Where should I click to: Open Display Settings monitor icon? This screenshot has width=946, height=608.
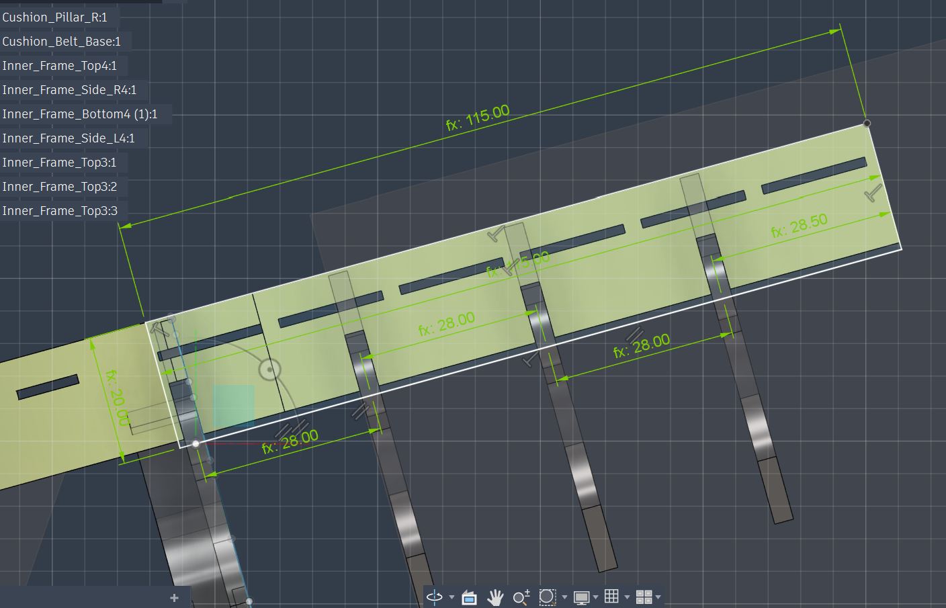(x=581, y=597)
